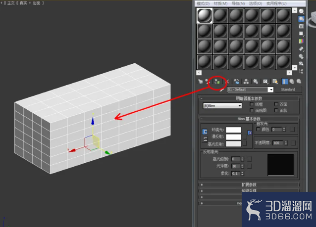Click the 柔化 value field
Viewport: 316px width, 227px height.
click(x=236, y=173)
